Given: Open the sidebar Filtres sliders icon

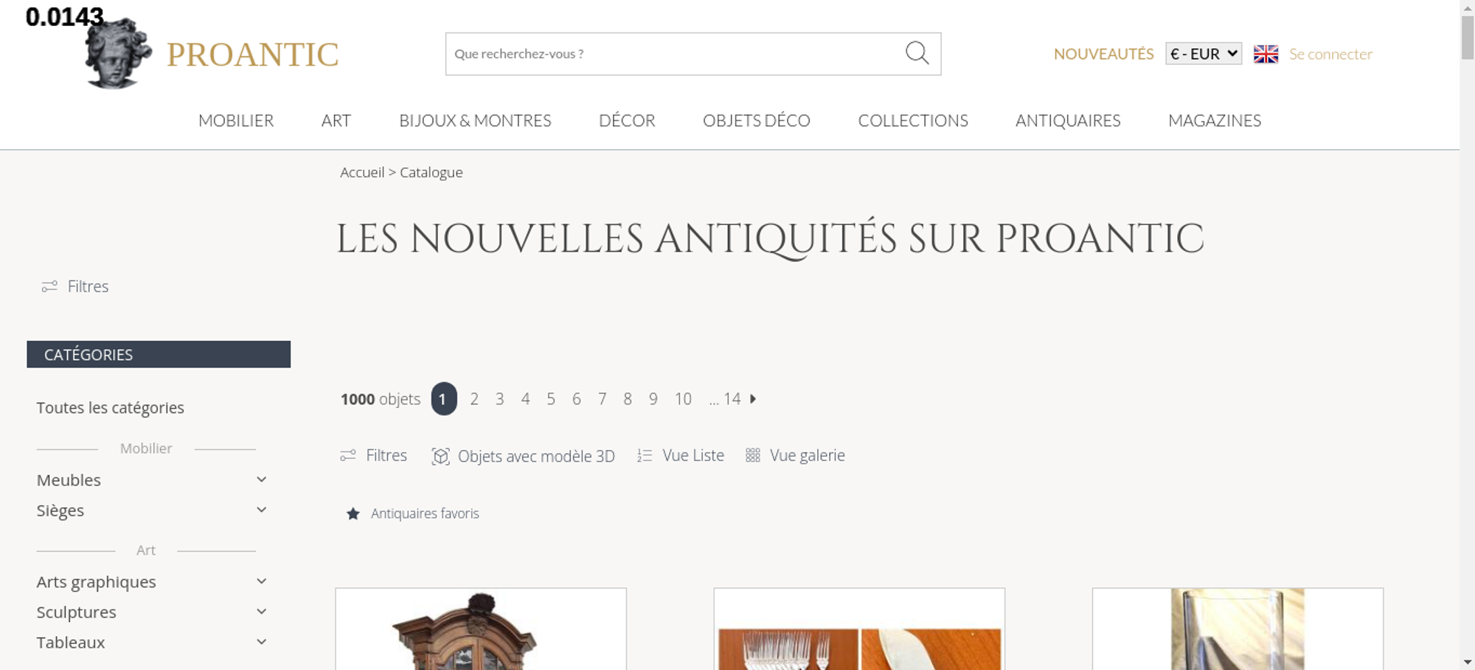Looking at the screenshot, I should point(49,286).
